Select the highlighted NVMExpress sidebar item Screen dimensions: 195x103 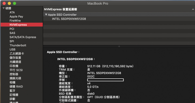(x=22, y=25)
